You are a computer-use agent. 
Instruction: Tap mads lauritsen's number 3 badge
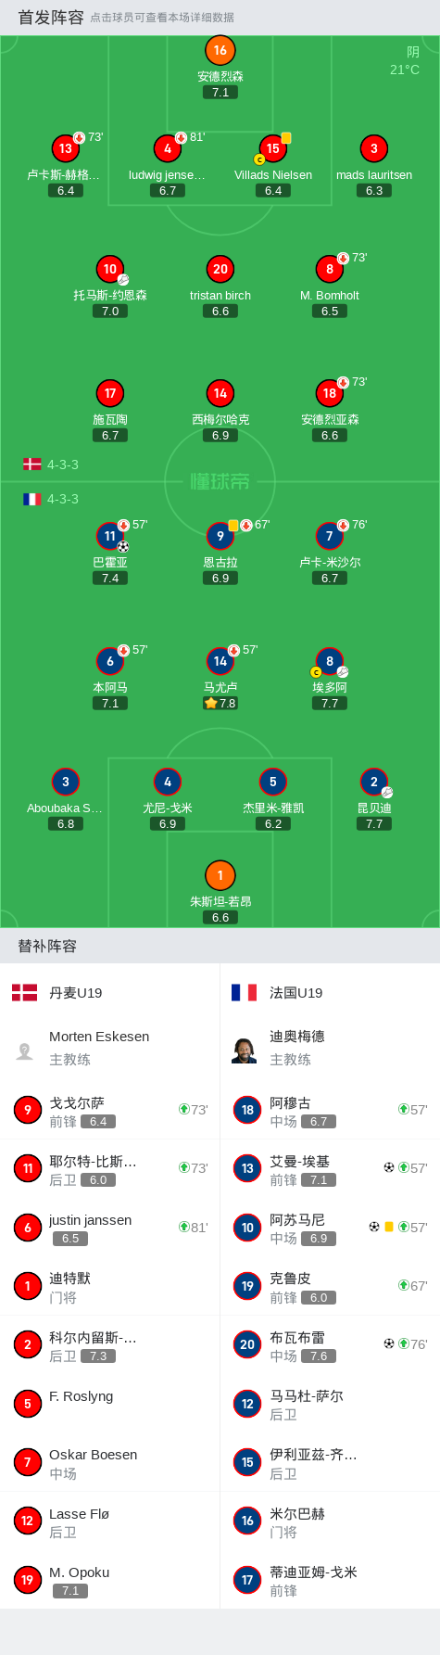click(x=374, y=148)
